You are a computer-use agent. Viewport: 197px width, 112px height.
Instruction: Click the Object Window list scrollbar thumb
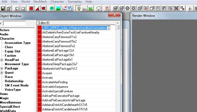(x=117, y=27)
